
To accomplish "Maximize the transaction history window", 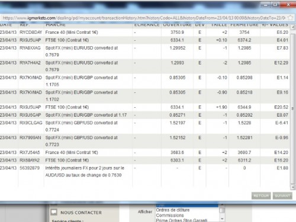I will click(275, 4).
